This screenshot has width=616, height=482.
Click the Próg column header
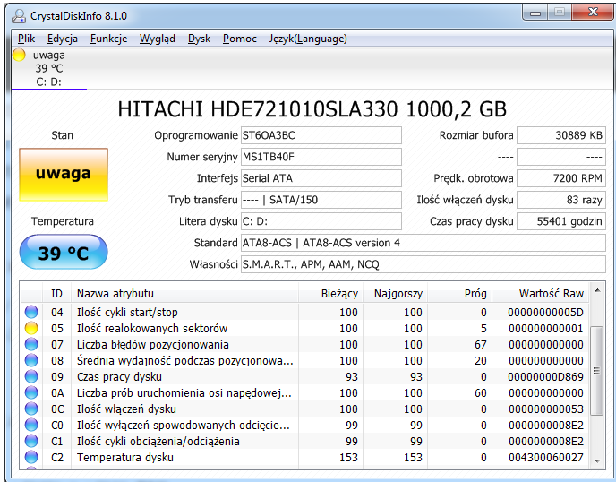[459, 293]
